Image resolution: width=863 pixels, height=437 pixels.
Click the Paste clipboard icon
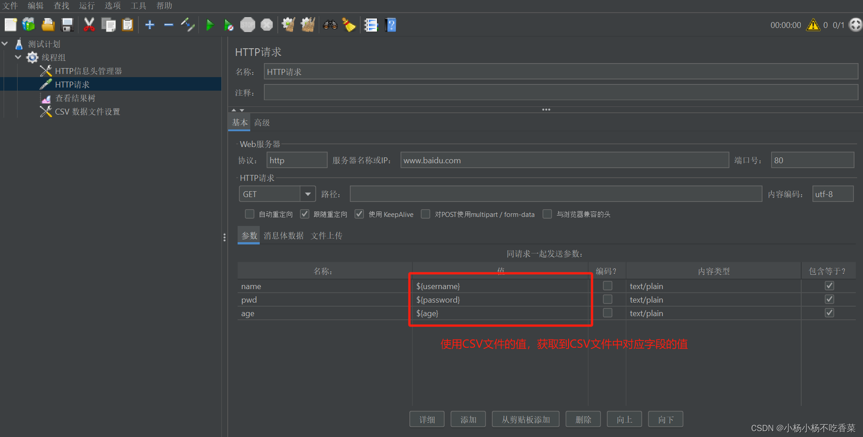click(x=128, y=25)
